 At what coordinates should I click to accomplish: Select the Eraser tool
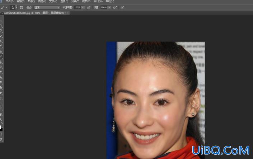pyautogui.click(x=1, y=72)
